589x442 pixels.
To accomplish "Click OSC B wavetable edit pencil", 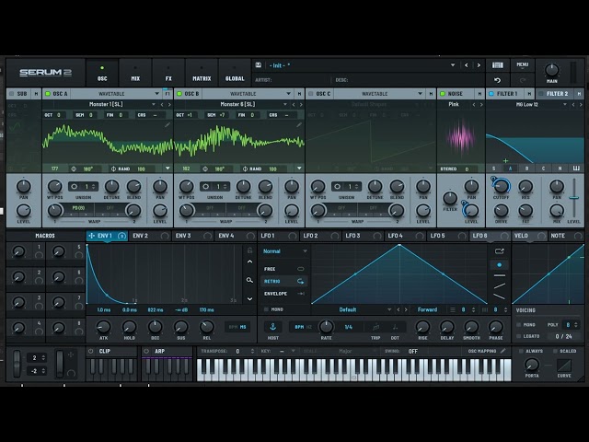I will tap(298, 125).
